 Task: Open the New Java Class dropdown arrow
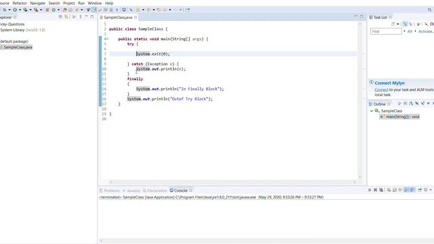[x=58, y=9]
